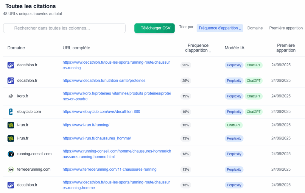The image size is (305, 193).
Task: Click ChatGPT tag in the ebuyclub.com row
Action: pos(254,112)
